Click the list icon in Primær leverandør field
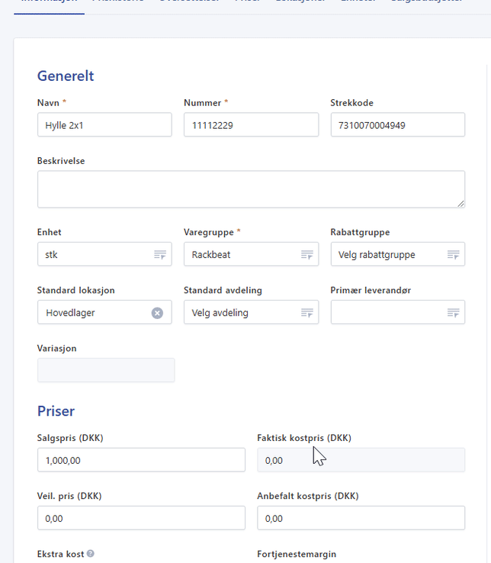 (x=453, y=313)
